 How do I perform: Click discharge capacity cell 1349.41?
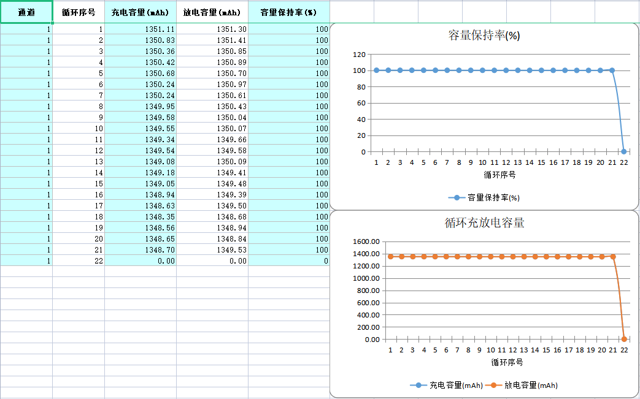click(x=212, y=172)
